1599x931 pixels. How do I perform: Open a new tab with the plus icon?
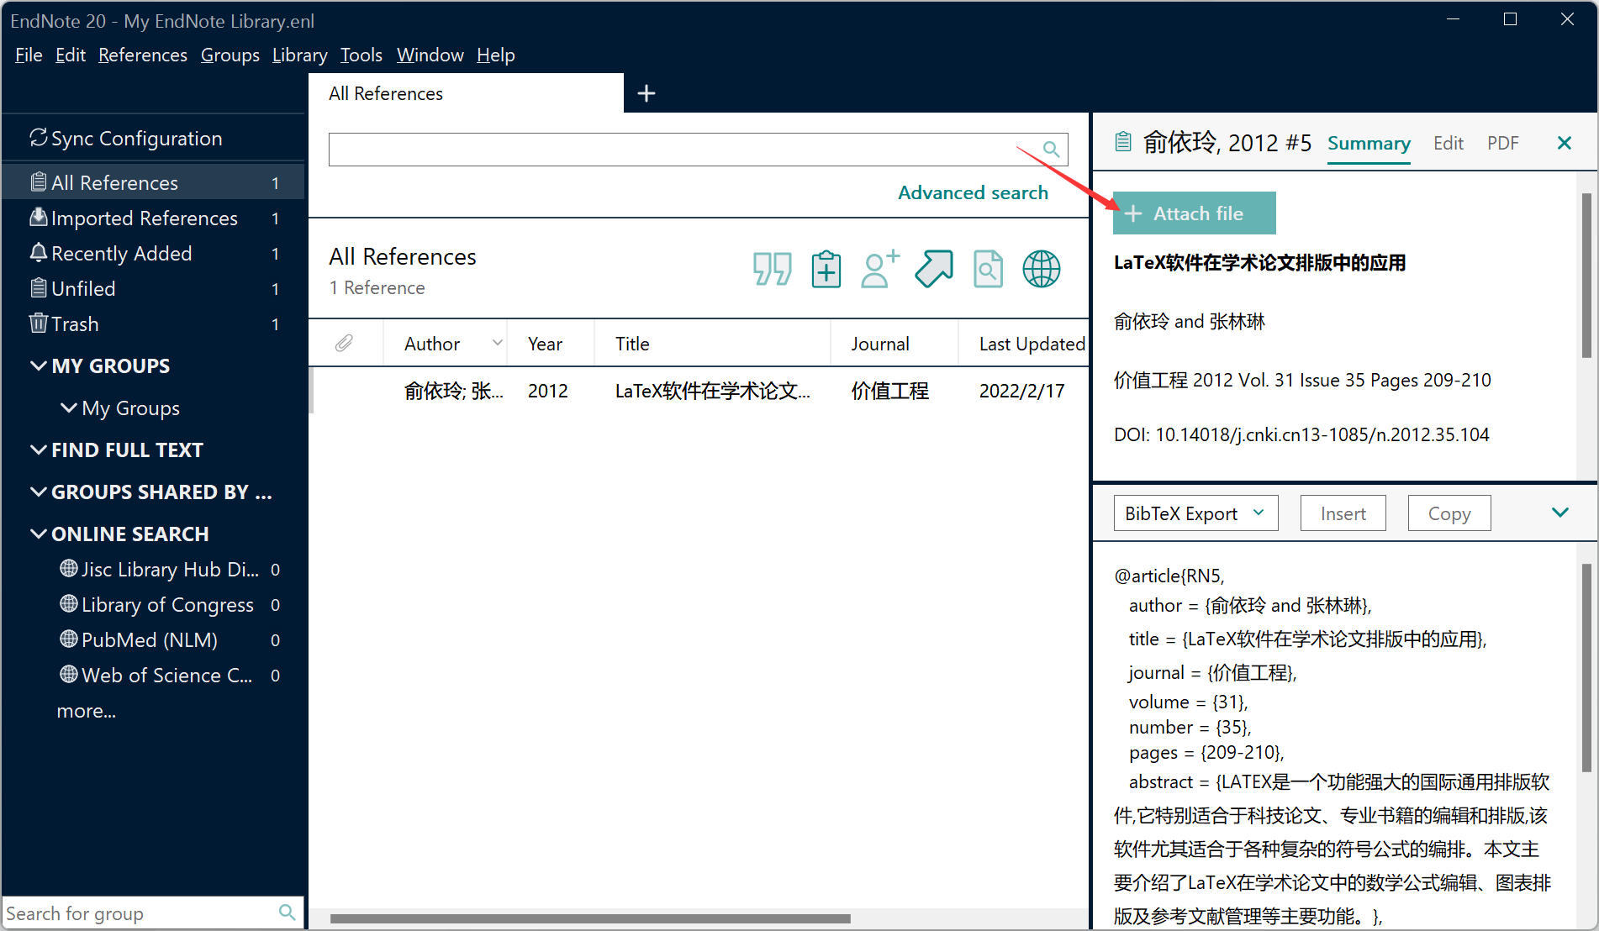pyautogui.click(x=646, y=93)
